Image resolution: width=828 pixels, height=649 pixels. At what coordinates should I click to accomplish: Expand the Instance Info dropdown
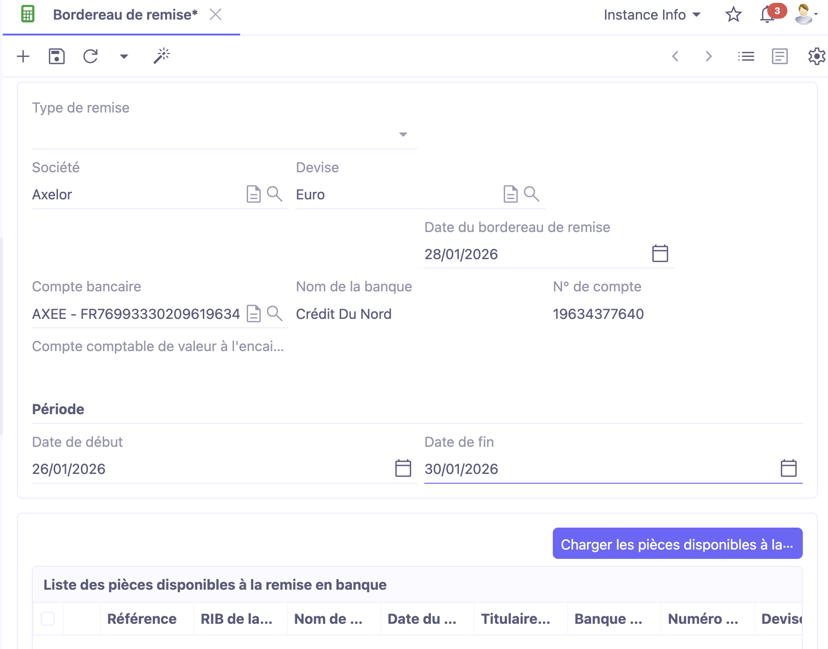pyautogui.click(x=652, y=14)
